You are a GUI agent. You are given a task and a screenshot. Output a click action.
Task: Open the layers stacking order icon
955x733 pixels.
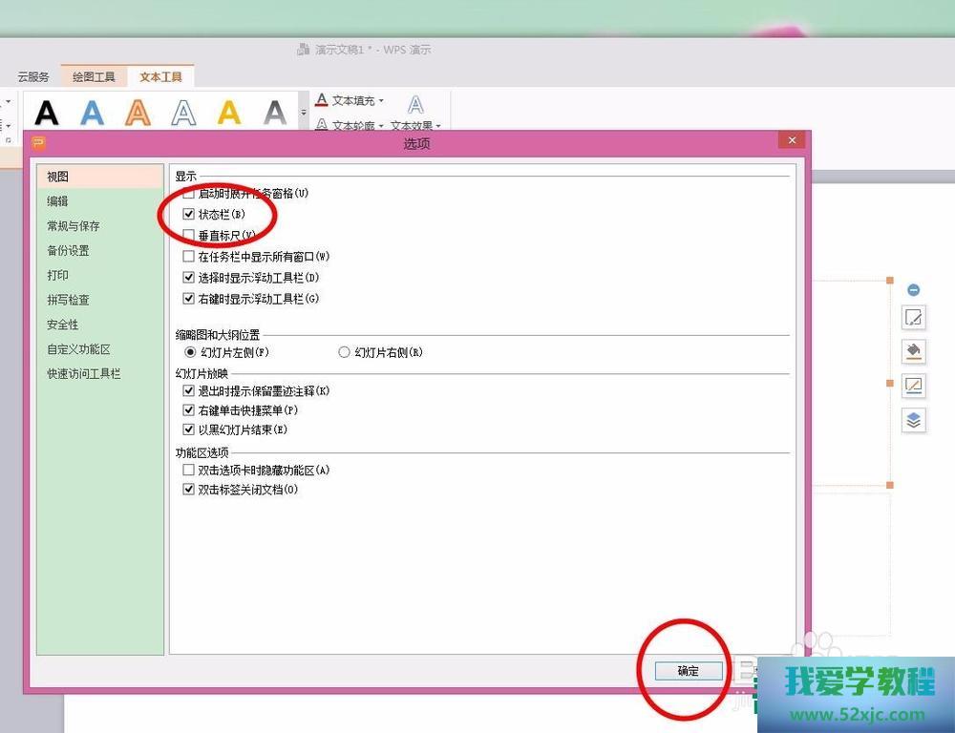914,420
